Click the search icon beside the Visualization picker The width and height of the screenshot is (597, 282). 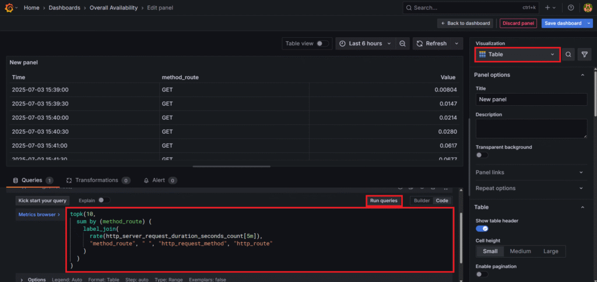(x=568, y=55)
